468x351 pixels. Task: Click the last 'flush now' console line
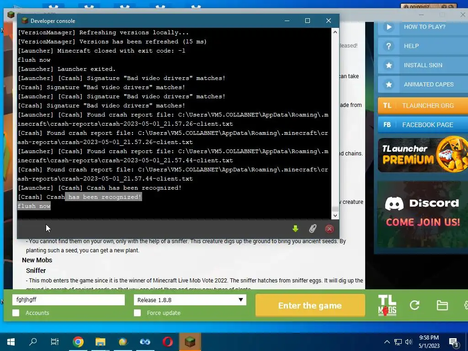click(x=34, y=206)
